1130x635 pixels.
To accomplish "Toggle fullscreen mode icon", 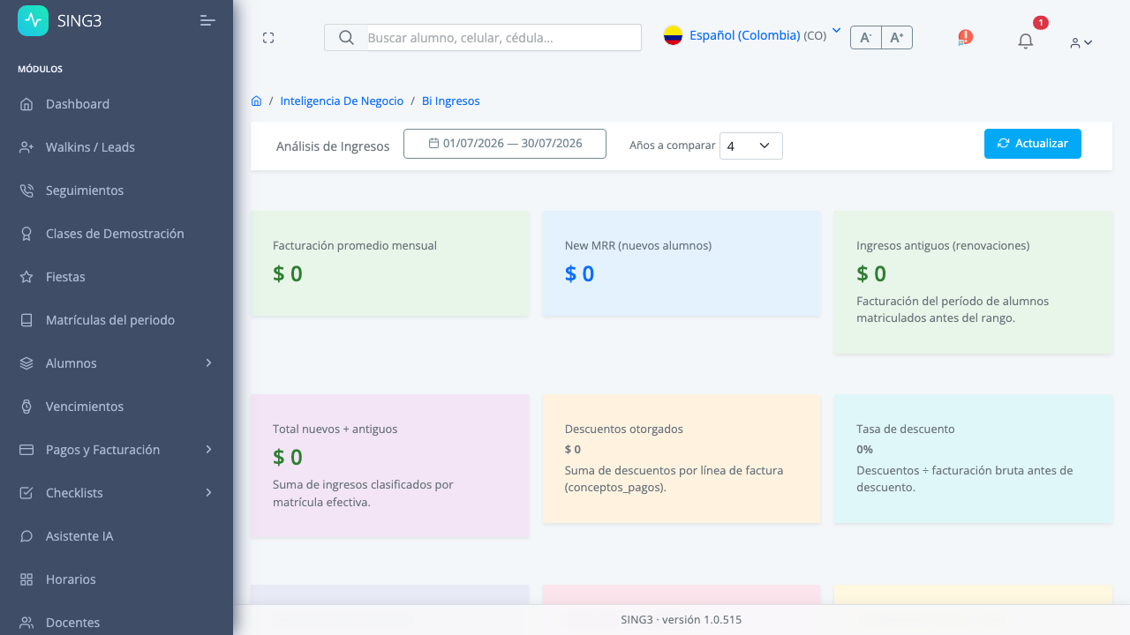I will click(x=268, y=38).
